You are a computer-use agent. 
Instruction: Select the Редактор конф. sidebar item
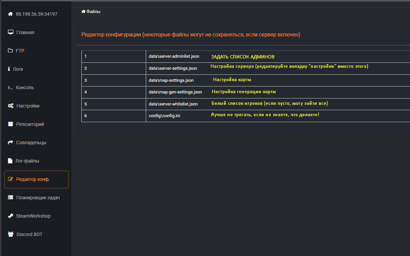tap(33, 179)
